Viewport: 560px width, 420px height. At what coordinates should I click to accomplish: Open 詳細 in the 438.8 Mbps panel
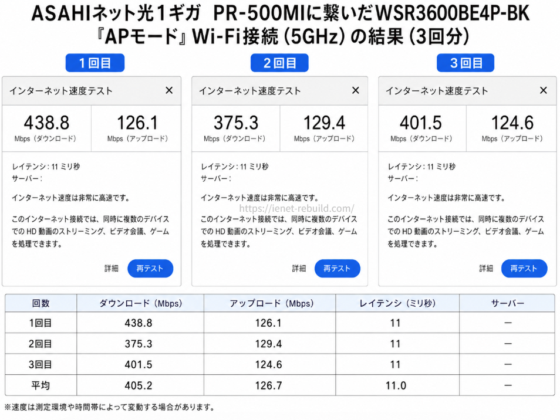point(111,268)
